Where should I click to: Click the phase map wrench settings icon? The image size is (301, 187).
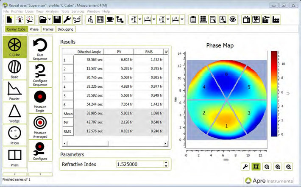point(245,167)
